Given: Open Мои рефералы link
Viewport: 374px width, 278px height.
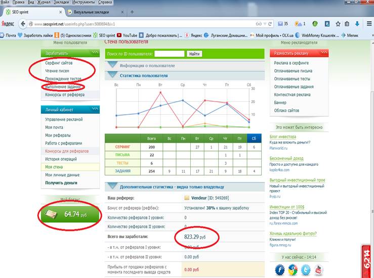Looking at the screenshot, I should (x=58, y=135).
